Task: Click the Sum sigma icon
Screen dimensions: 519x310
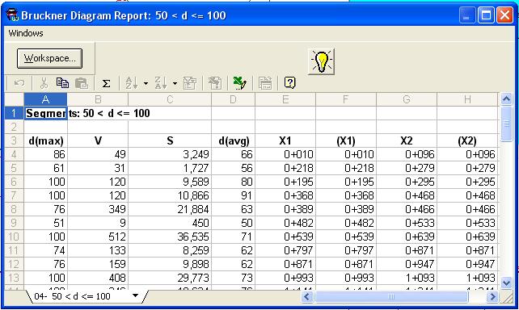Action: point(106,83)
